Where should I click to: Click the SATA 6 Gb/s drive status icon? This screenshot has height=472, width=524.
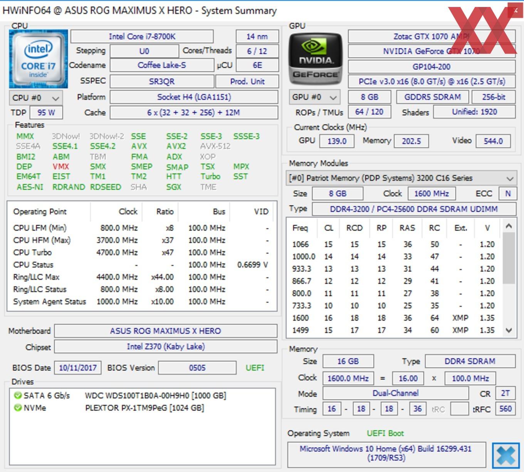17,395
